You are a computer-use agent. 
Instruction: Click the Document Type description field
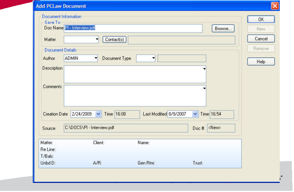(182, 58)
